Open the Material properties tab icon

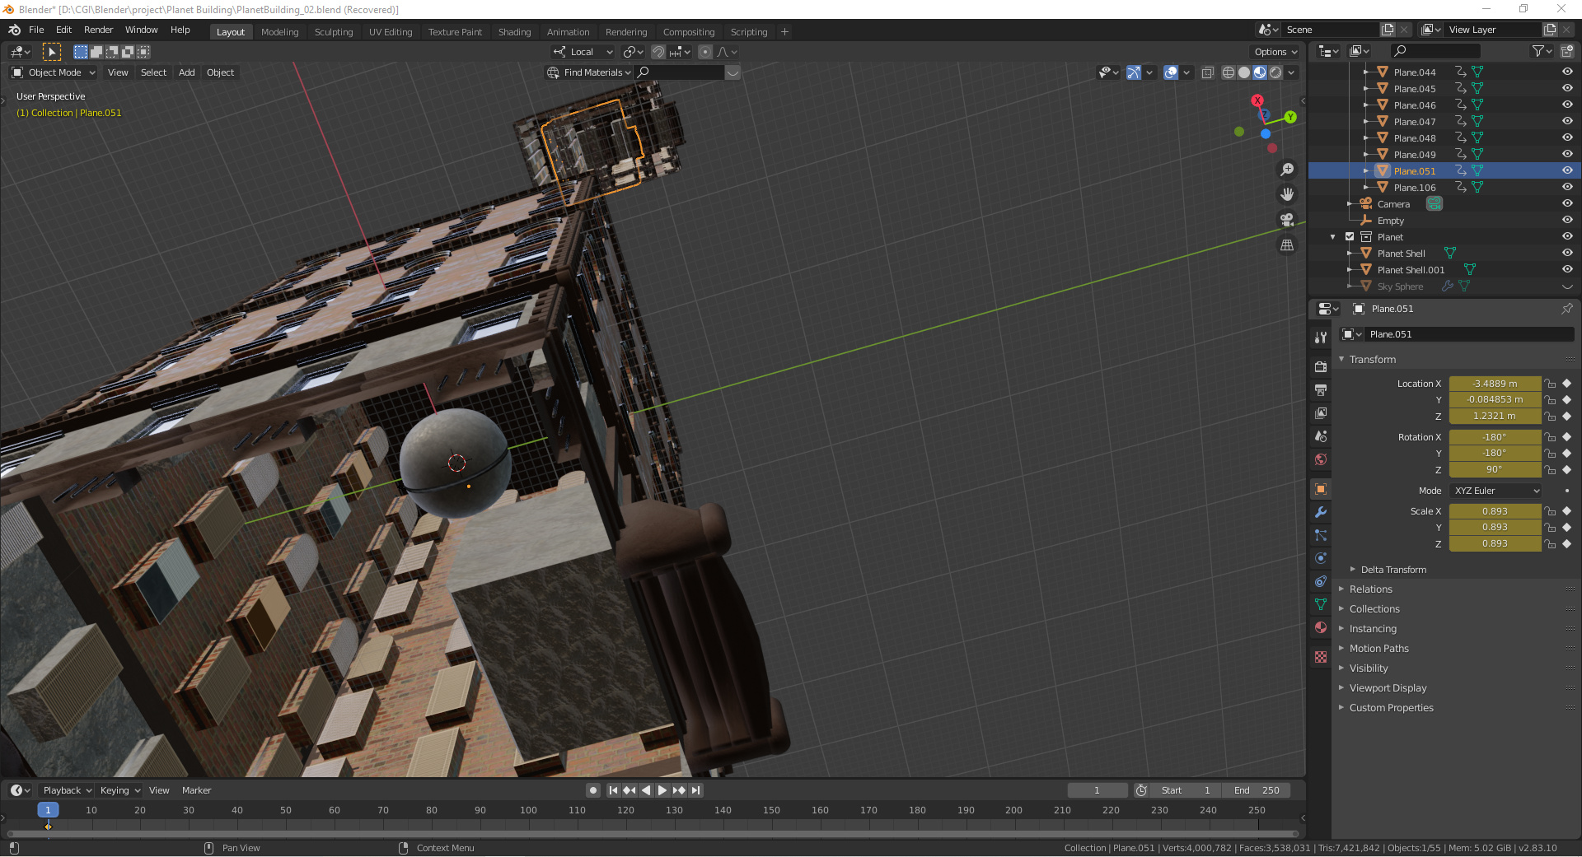click(x=1321, y=627)
